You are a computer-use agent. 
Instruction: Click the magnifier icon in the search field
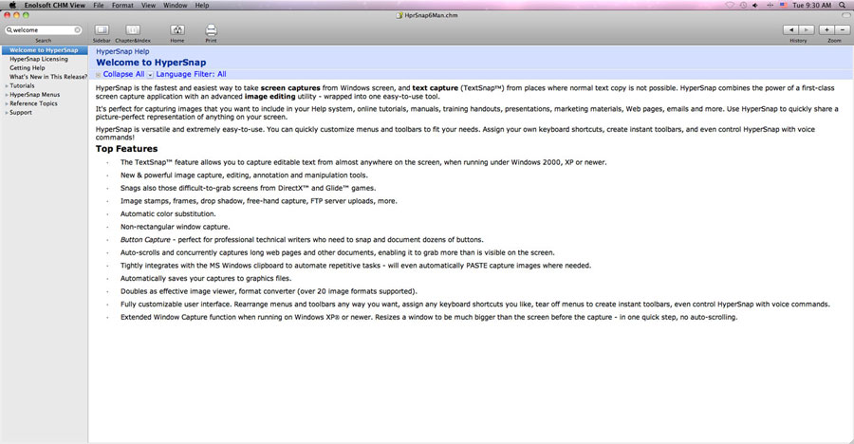pyautogui.click(x=9, y=30)
